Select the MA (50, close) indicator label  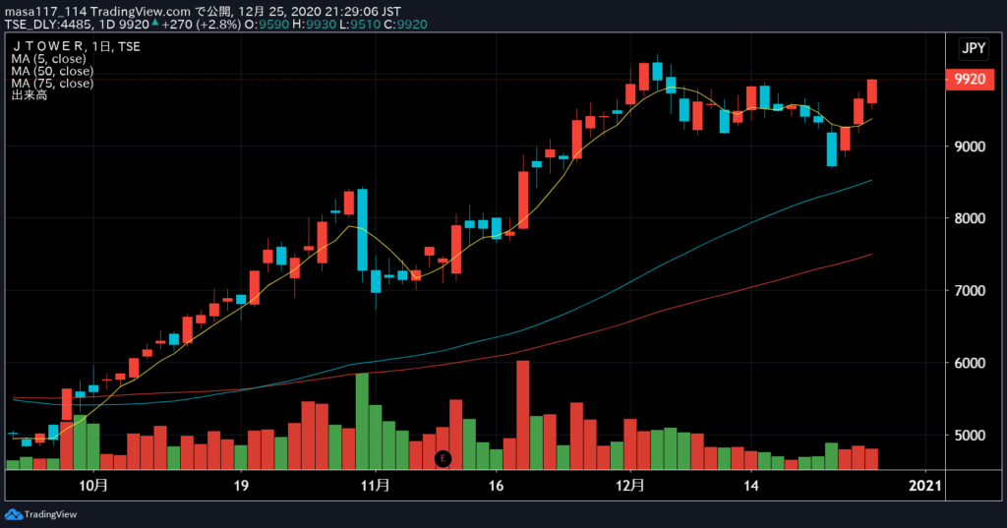pos(52,72)
